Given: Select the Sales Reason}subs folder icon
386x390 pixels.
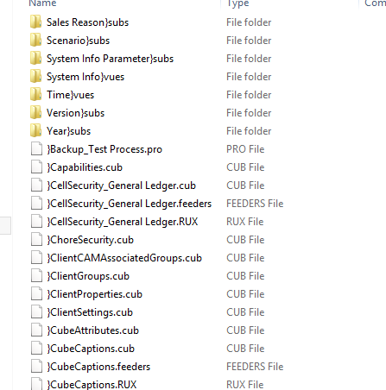Looking at the screenshot, I should click(x=36, y=22).
